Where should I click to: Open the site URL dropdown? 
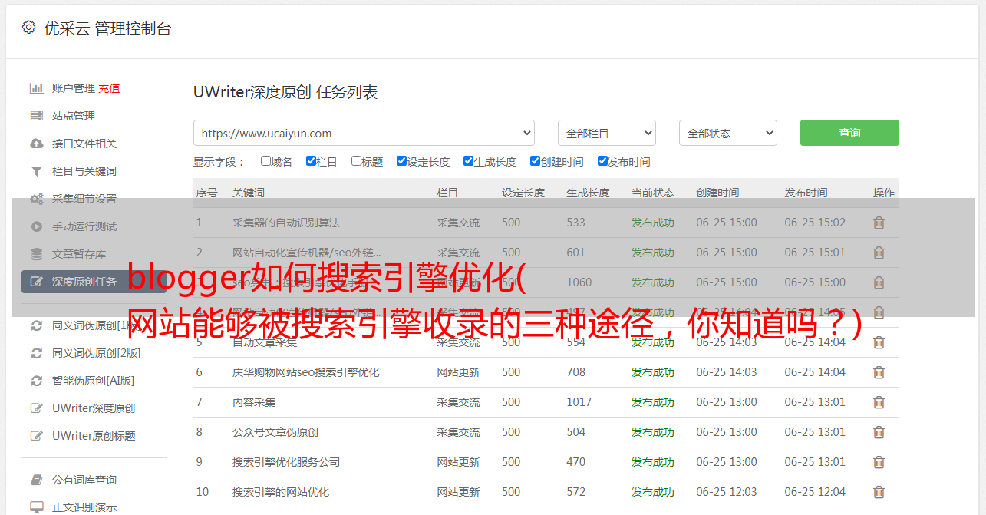click(x=364, y=133)
